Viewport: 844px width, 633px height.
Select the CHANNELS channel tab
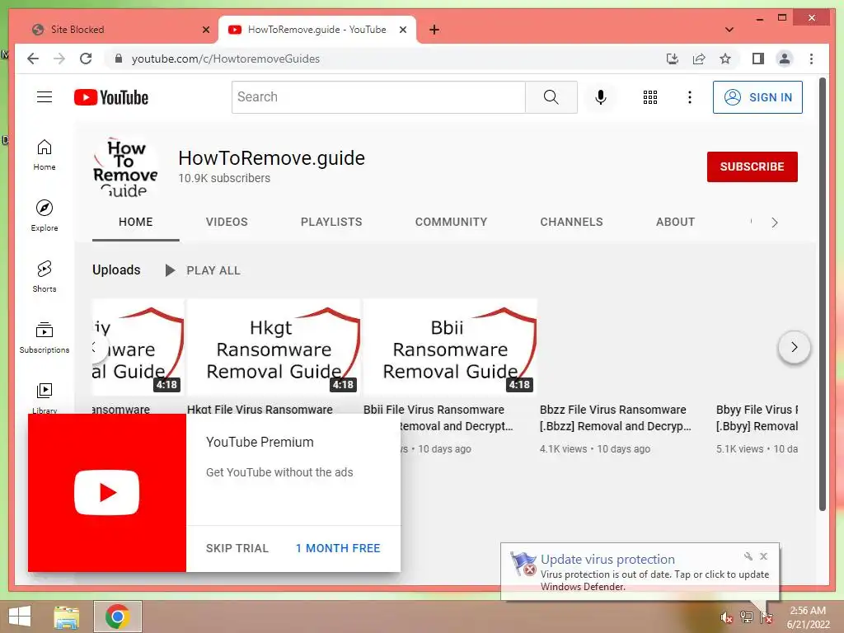572,222
